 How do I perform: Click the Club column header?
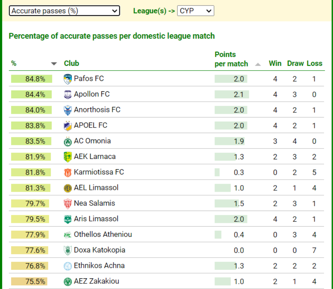tap(71, 63)
